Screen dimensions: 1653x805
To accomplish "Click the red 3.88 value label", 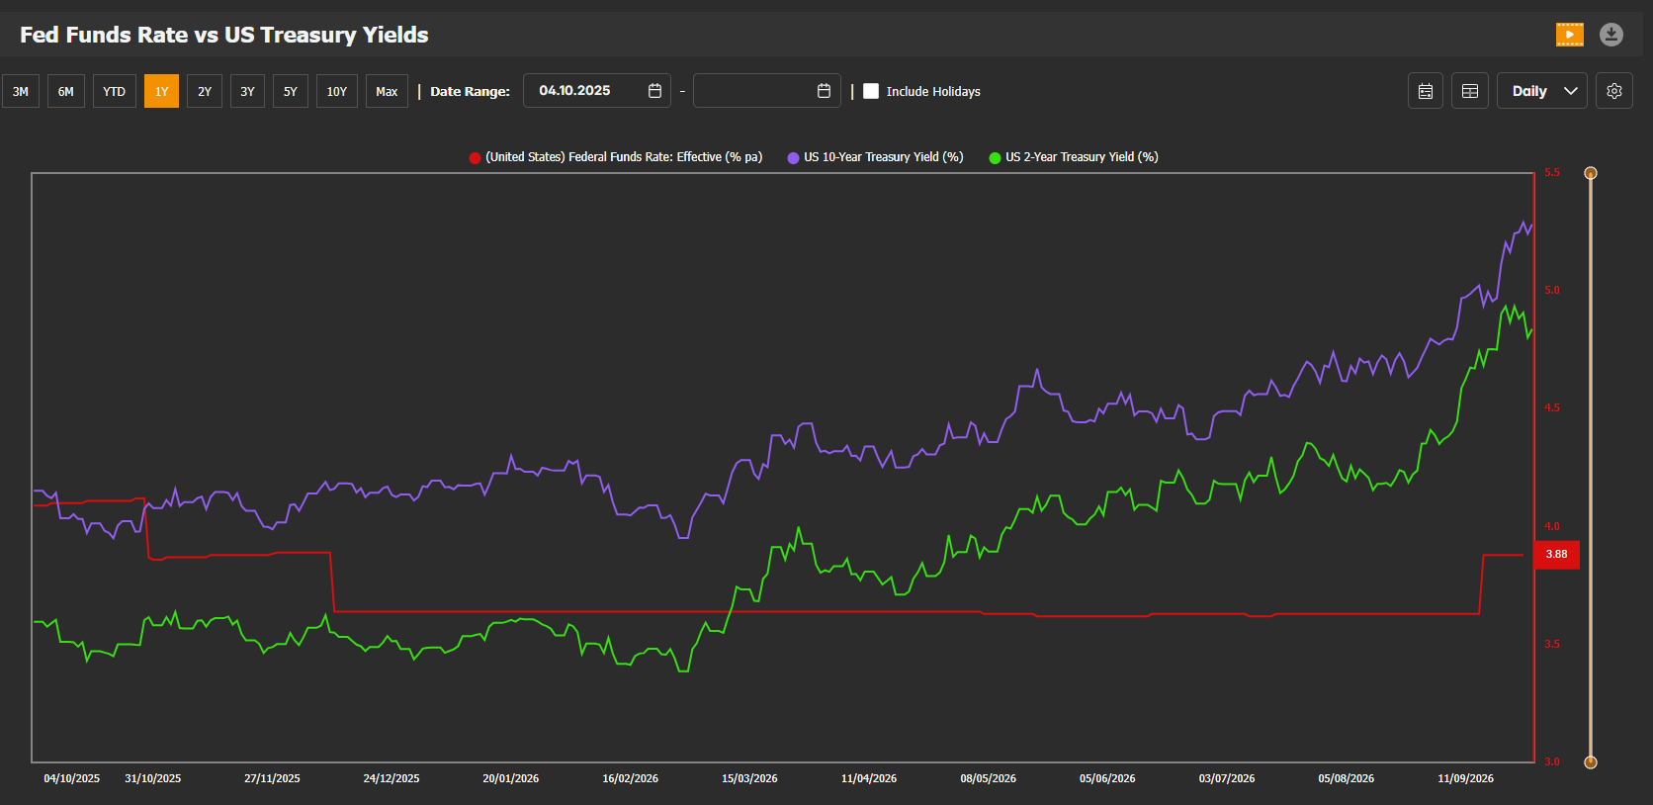I will click(x=1557, y=555).
